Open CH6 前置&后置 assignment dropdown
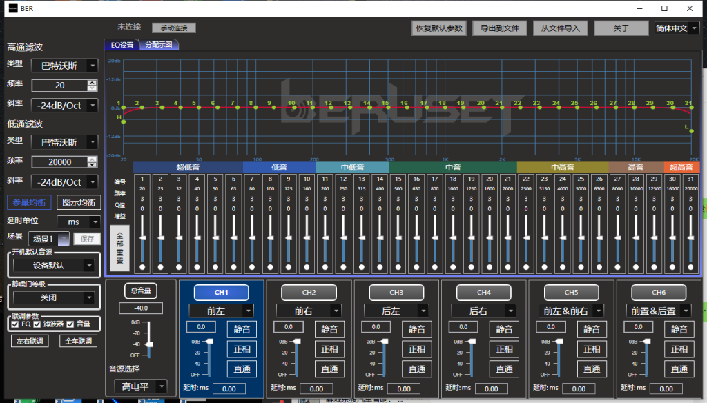Screen dimensions: 707x403 pyautogui.click(x=659, y=311)
